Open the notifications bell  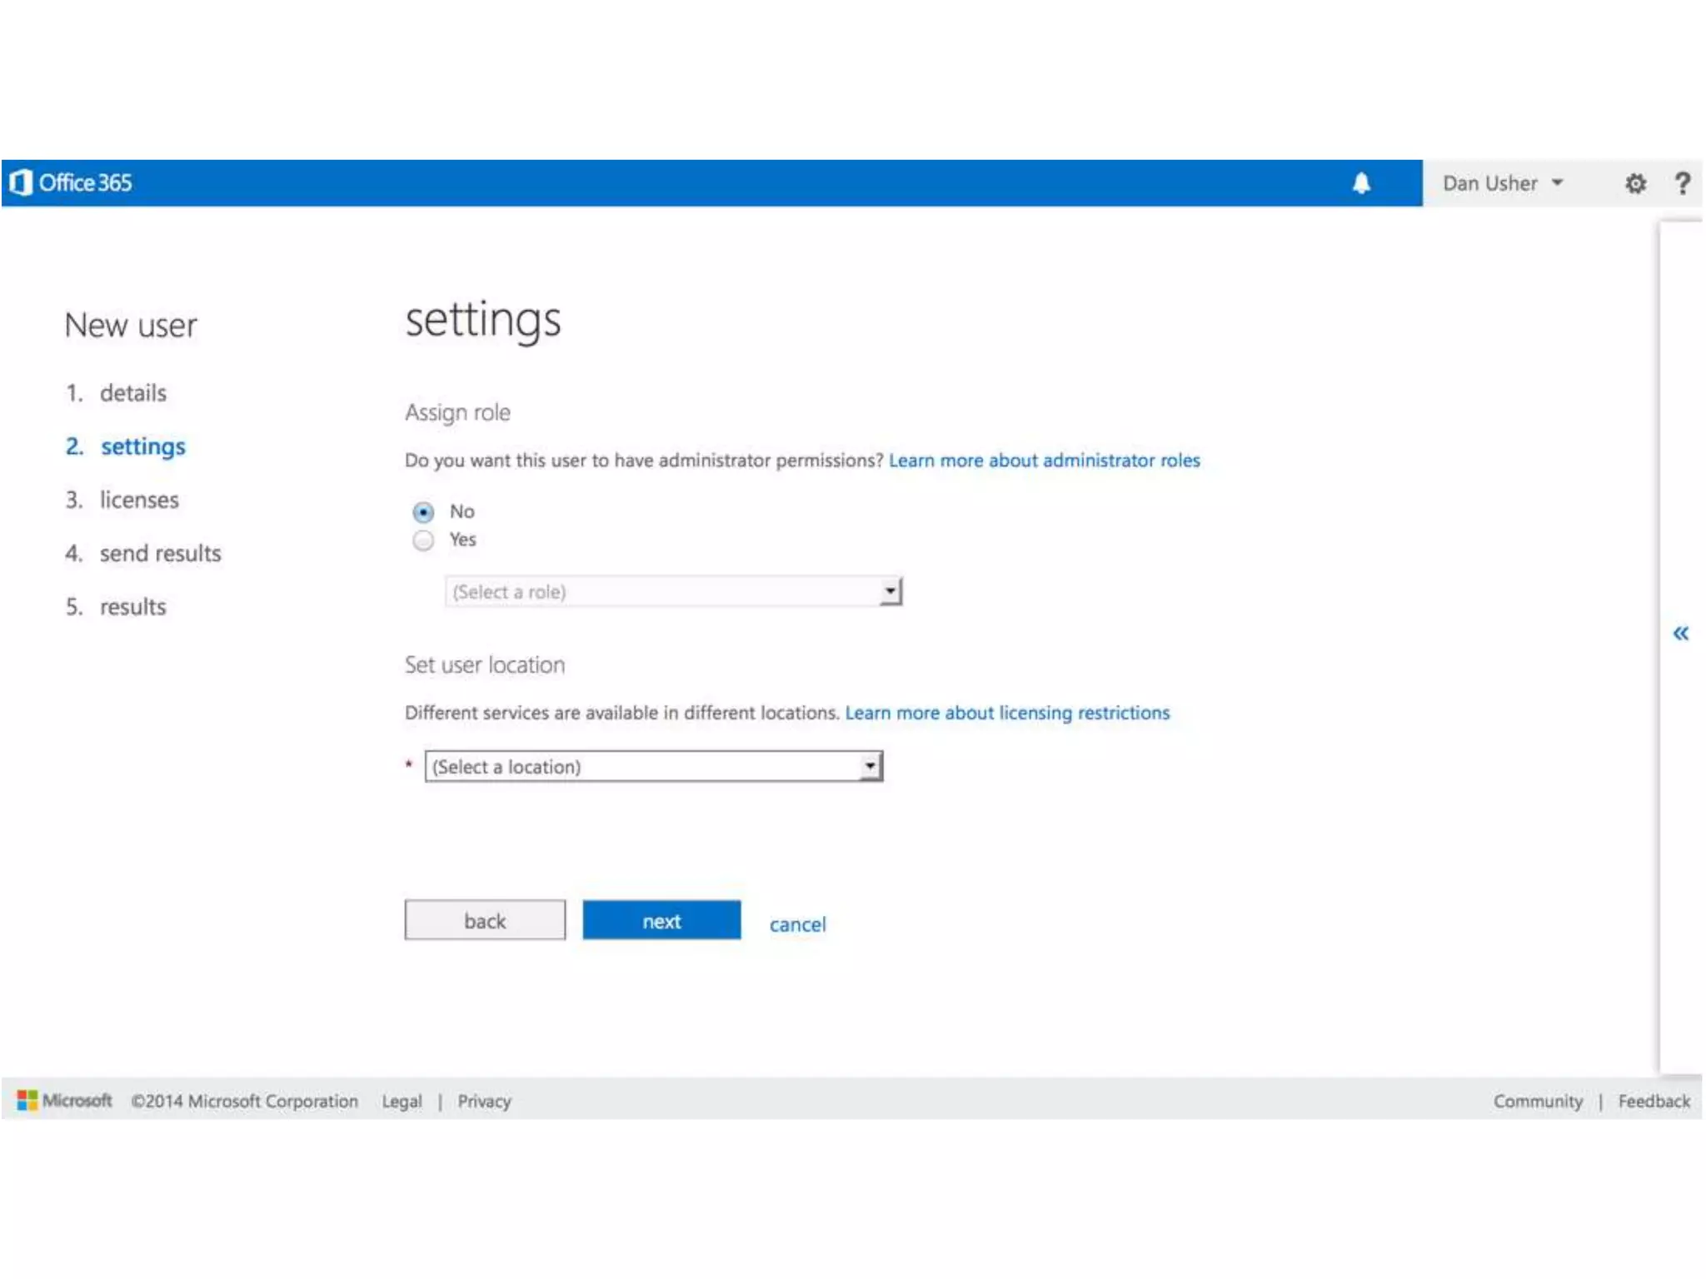[1360, 183]
